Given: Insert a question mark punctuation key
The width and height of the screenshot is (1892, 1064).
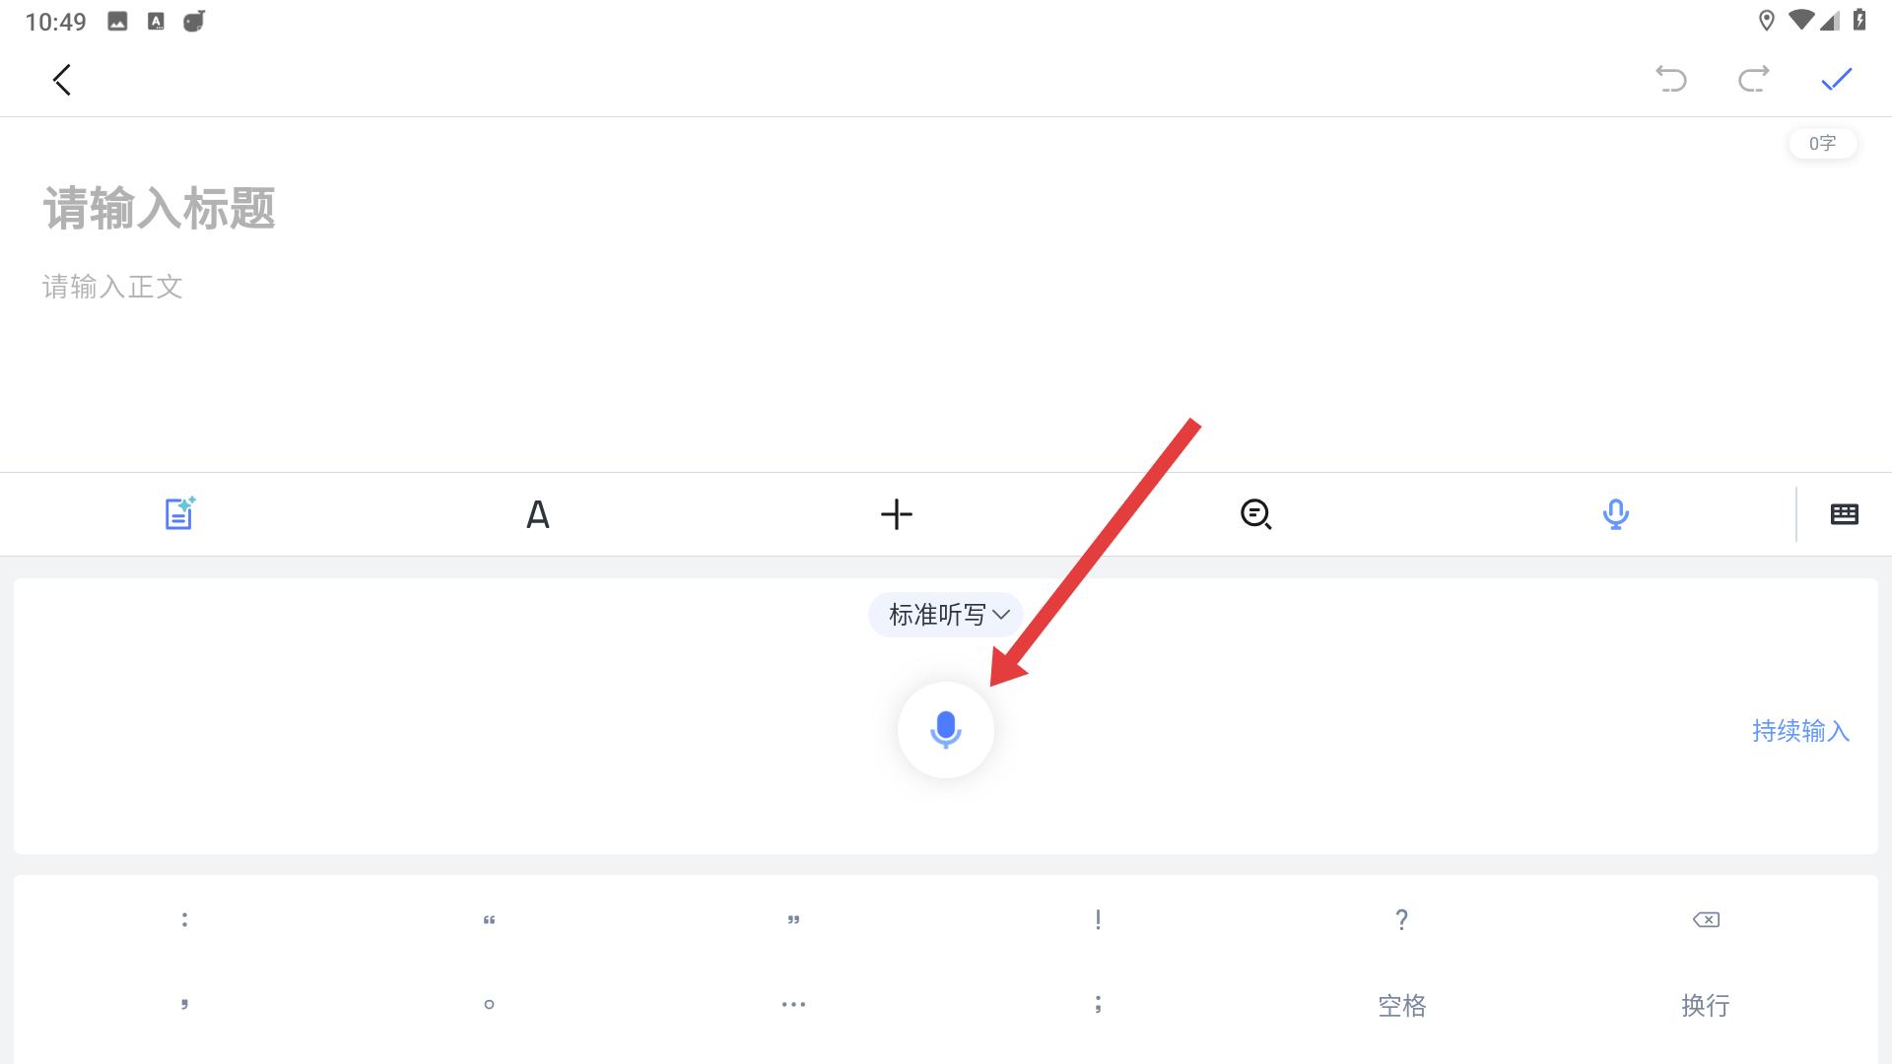Looking at the screenshot, I should 1401,920.
